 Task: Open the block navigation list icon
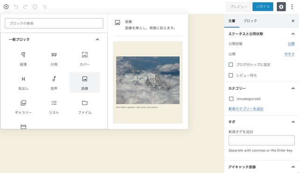(x=45, y=7)
